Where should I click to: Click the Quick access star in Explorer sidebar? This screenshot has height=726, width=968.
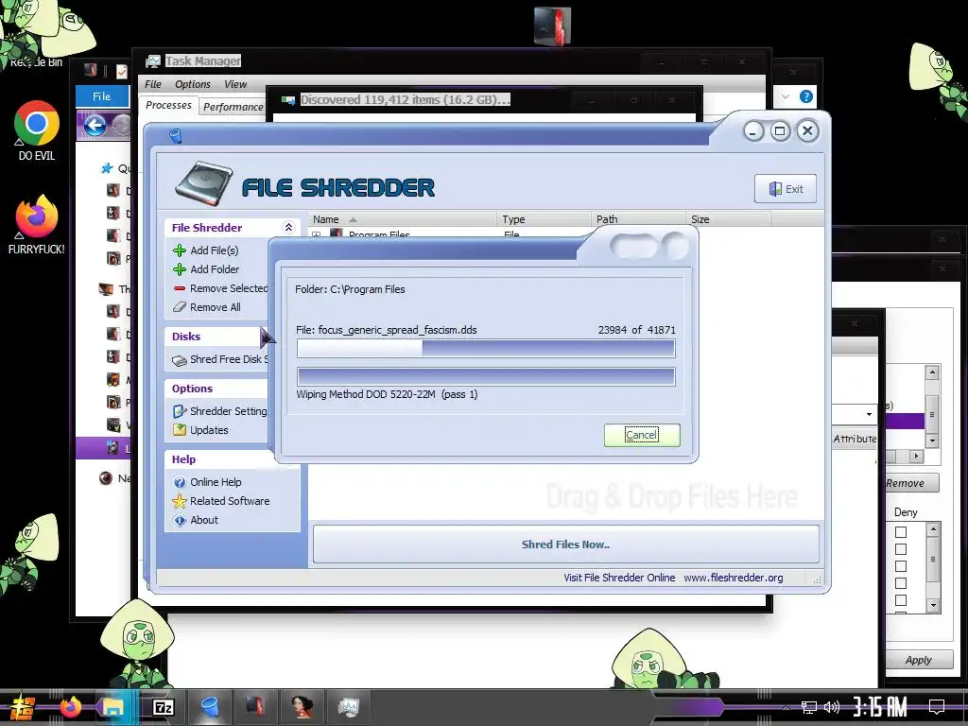[x=107, y=168]
